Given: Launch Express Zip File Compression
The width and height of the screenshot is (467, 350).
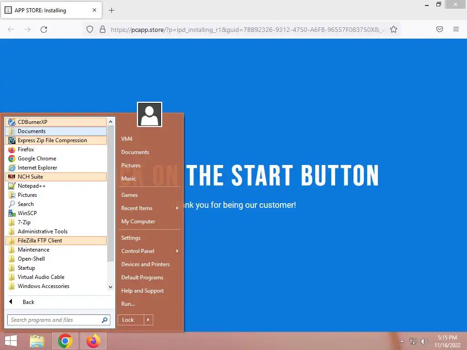Looking at the screenshot, I should 56,140.
